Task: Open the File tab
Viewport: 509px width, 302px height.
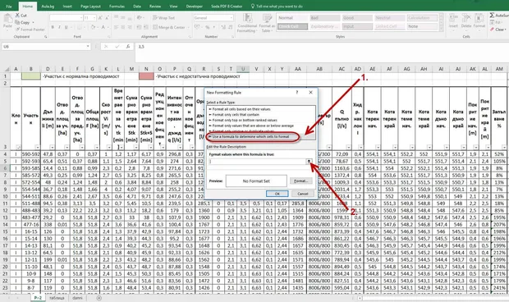Action: click(9, 7)
